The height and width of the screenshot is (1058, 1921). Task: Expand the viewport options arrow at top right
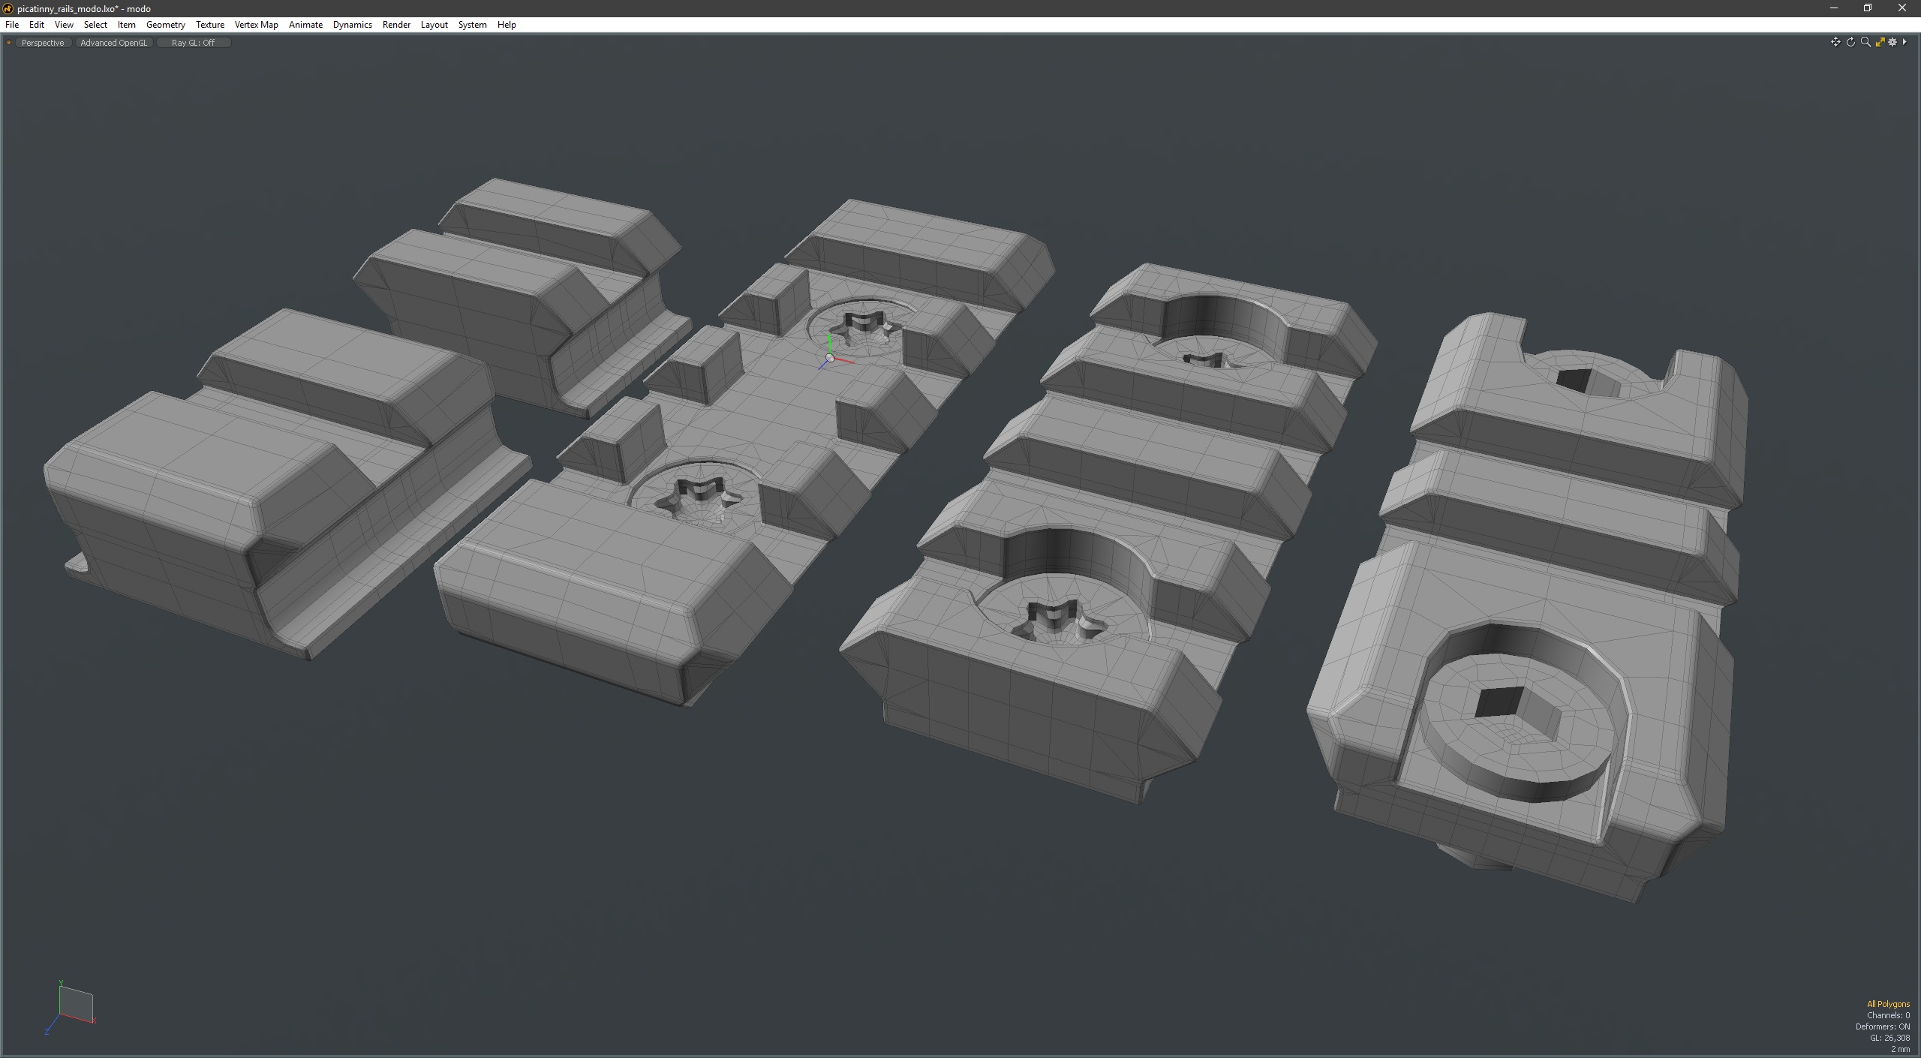(1904, 42)
